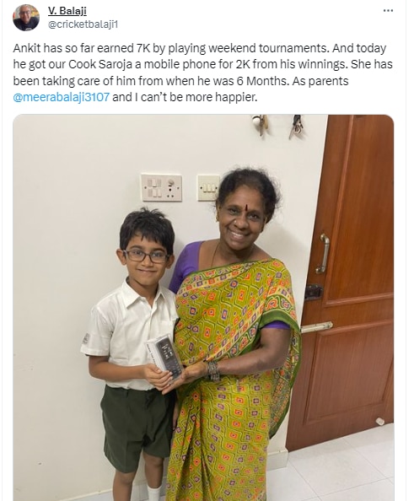The height and width of the screenshot is (501, 414).
Task: Click the logo on boy's shirt sleeve
Action: [x=85, y=338]
